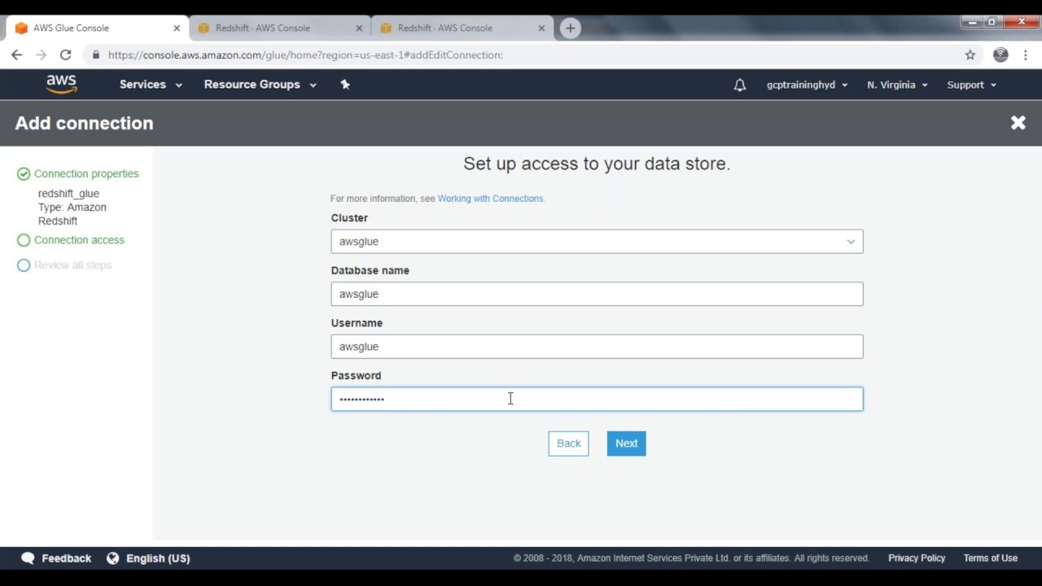Open Chrome's three-dot menu
Image resolution: width=1042 pixels, height=586 pixels.
pos(1025,55)
